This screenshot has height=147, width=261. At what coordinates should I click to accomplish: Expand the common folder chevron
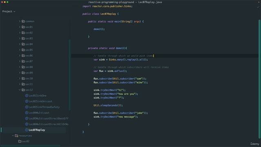tap(20, 21)
